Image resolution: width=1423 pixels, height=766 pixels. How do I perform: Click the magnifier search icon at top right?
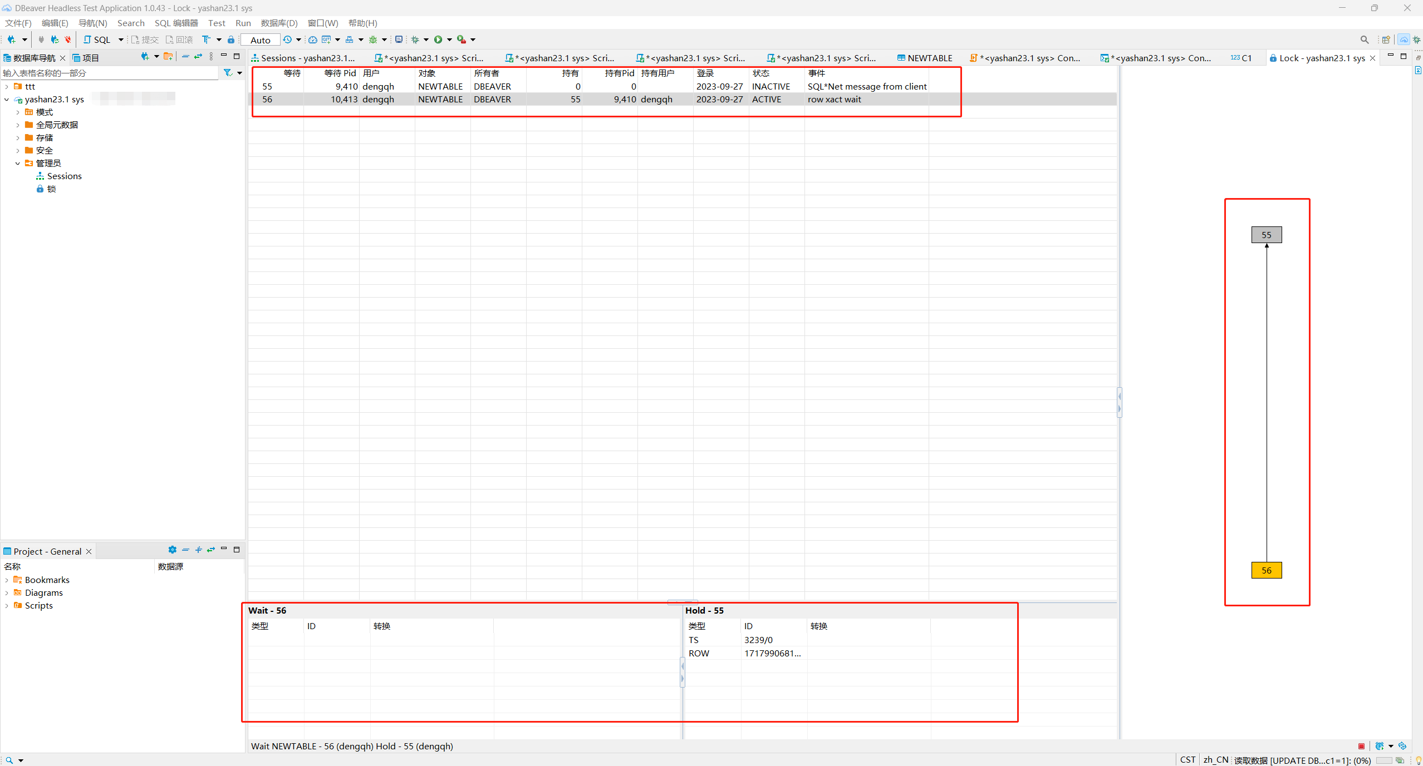[1365, 39]
